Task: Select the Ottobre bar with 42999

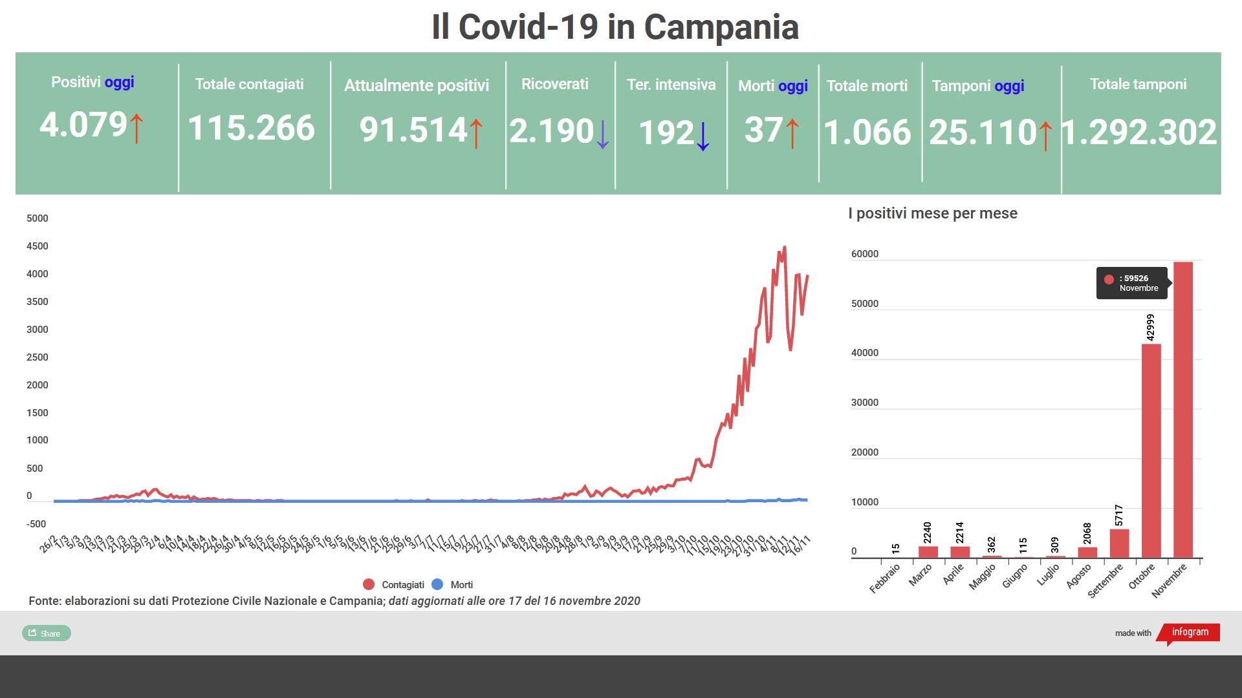Action: 1151,450
